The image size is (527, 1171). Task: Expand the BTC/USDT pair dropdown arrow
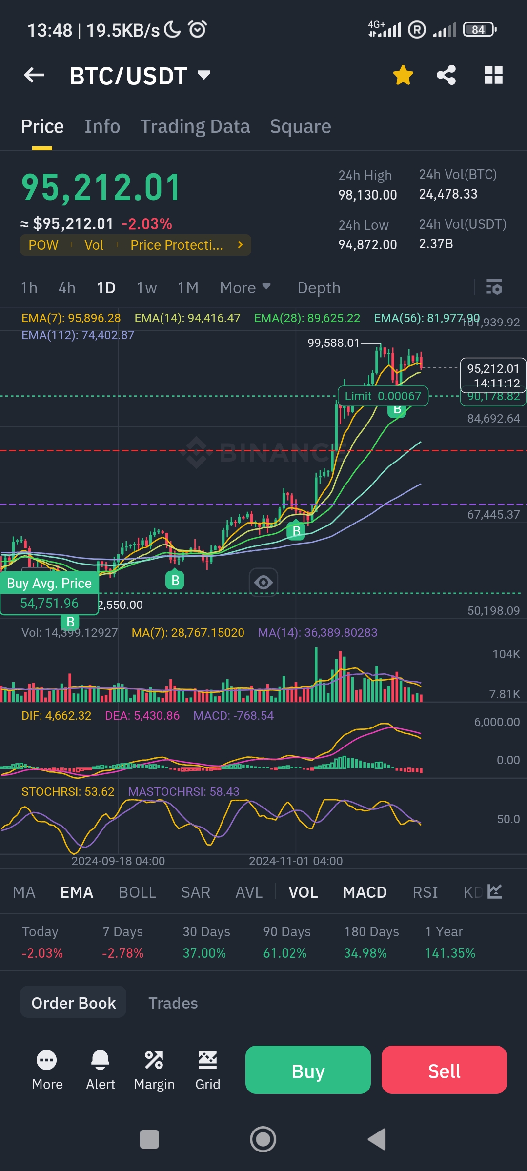pyautogui.click(x=204, y=75)
